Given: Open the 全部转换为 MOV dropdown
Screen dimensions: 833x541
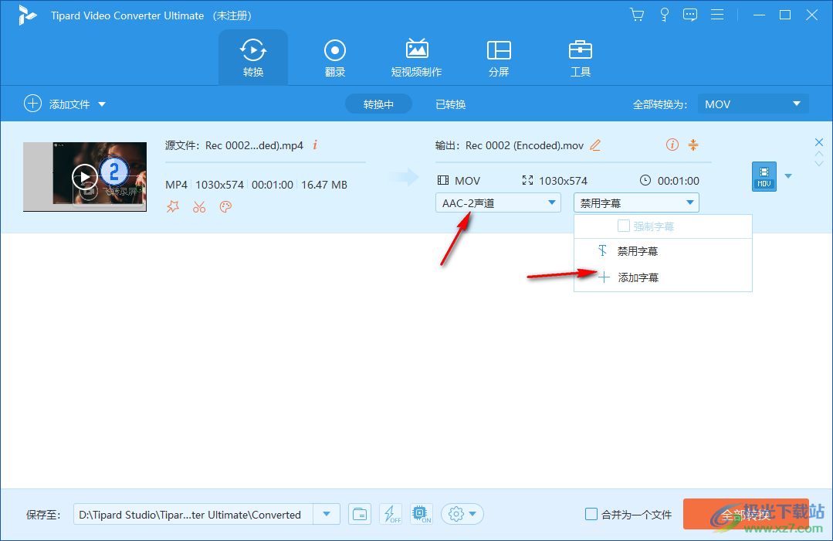Looking at the screenshot, I should (753, 104).
